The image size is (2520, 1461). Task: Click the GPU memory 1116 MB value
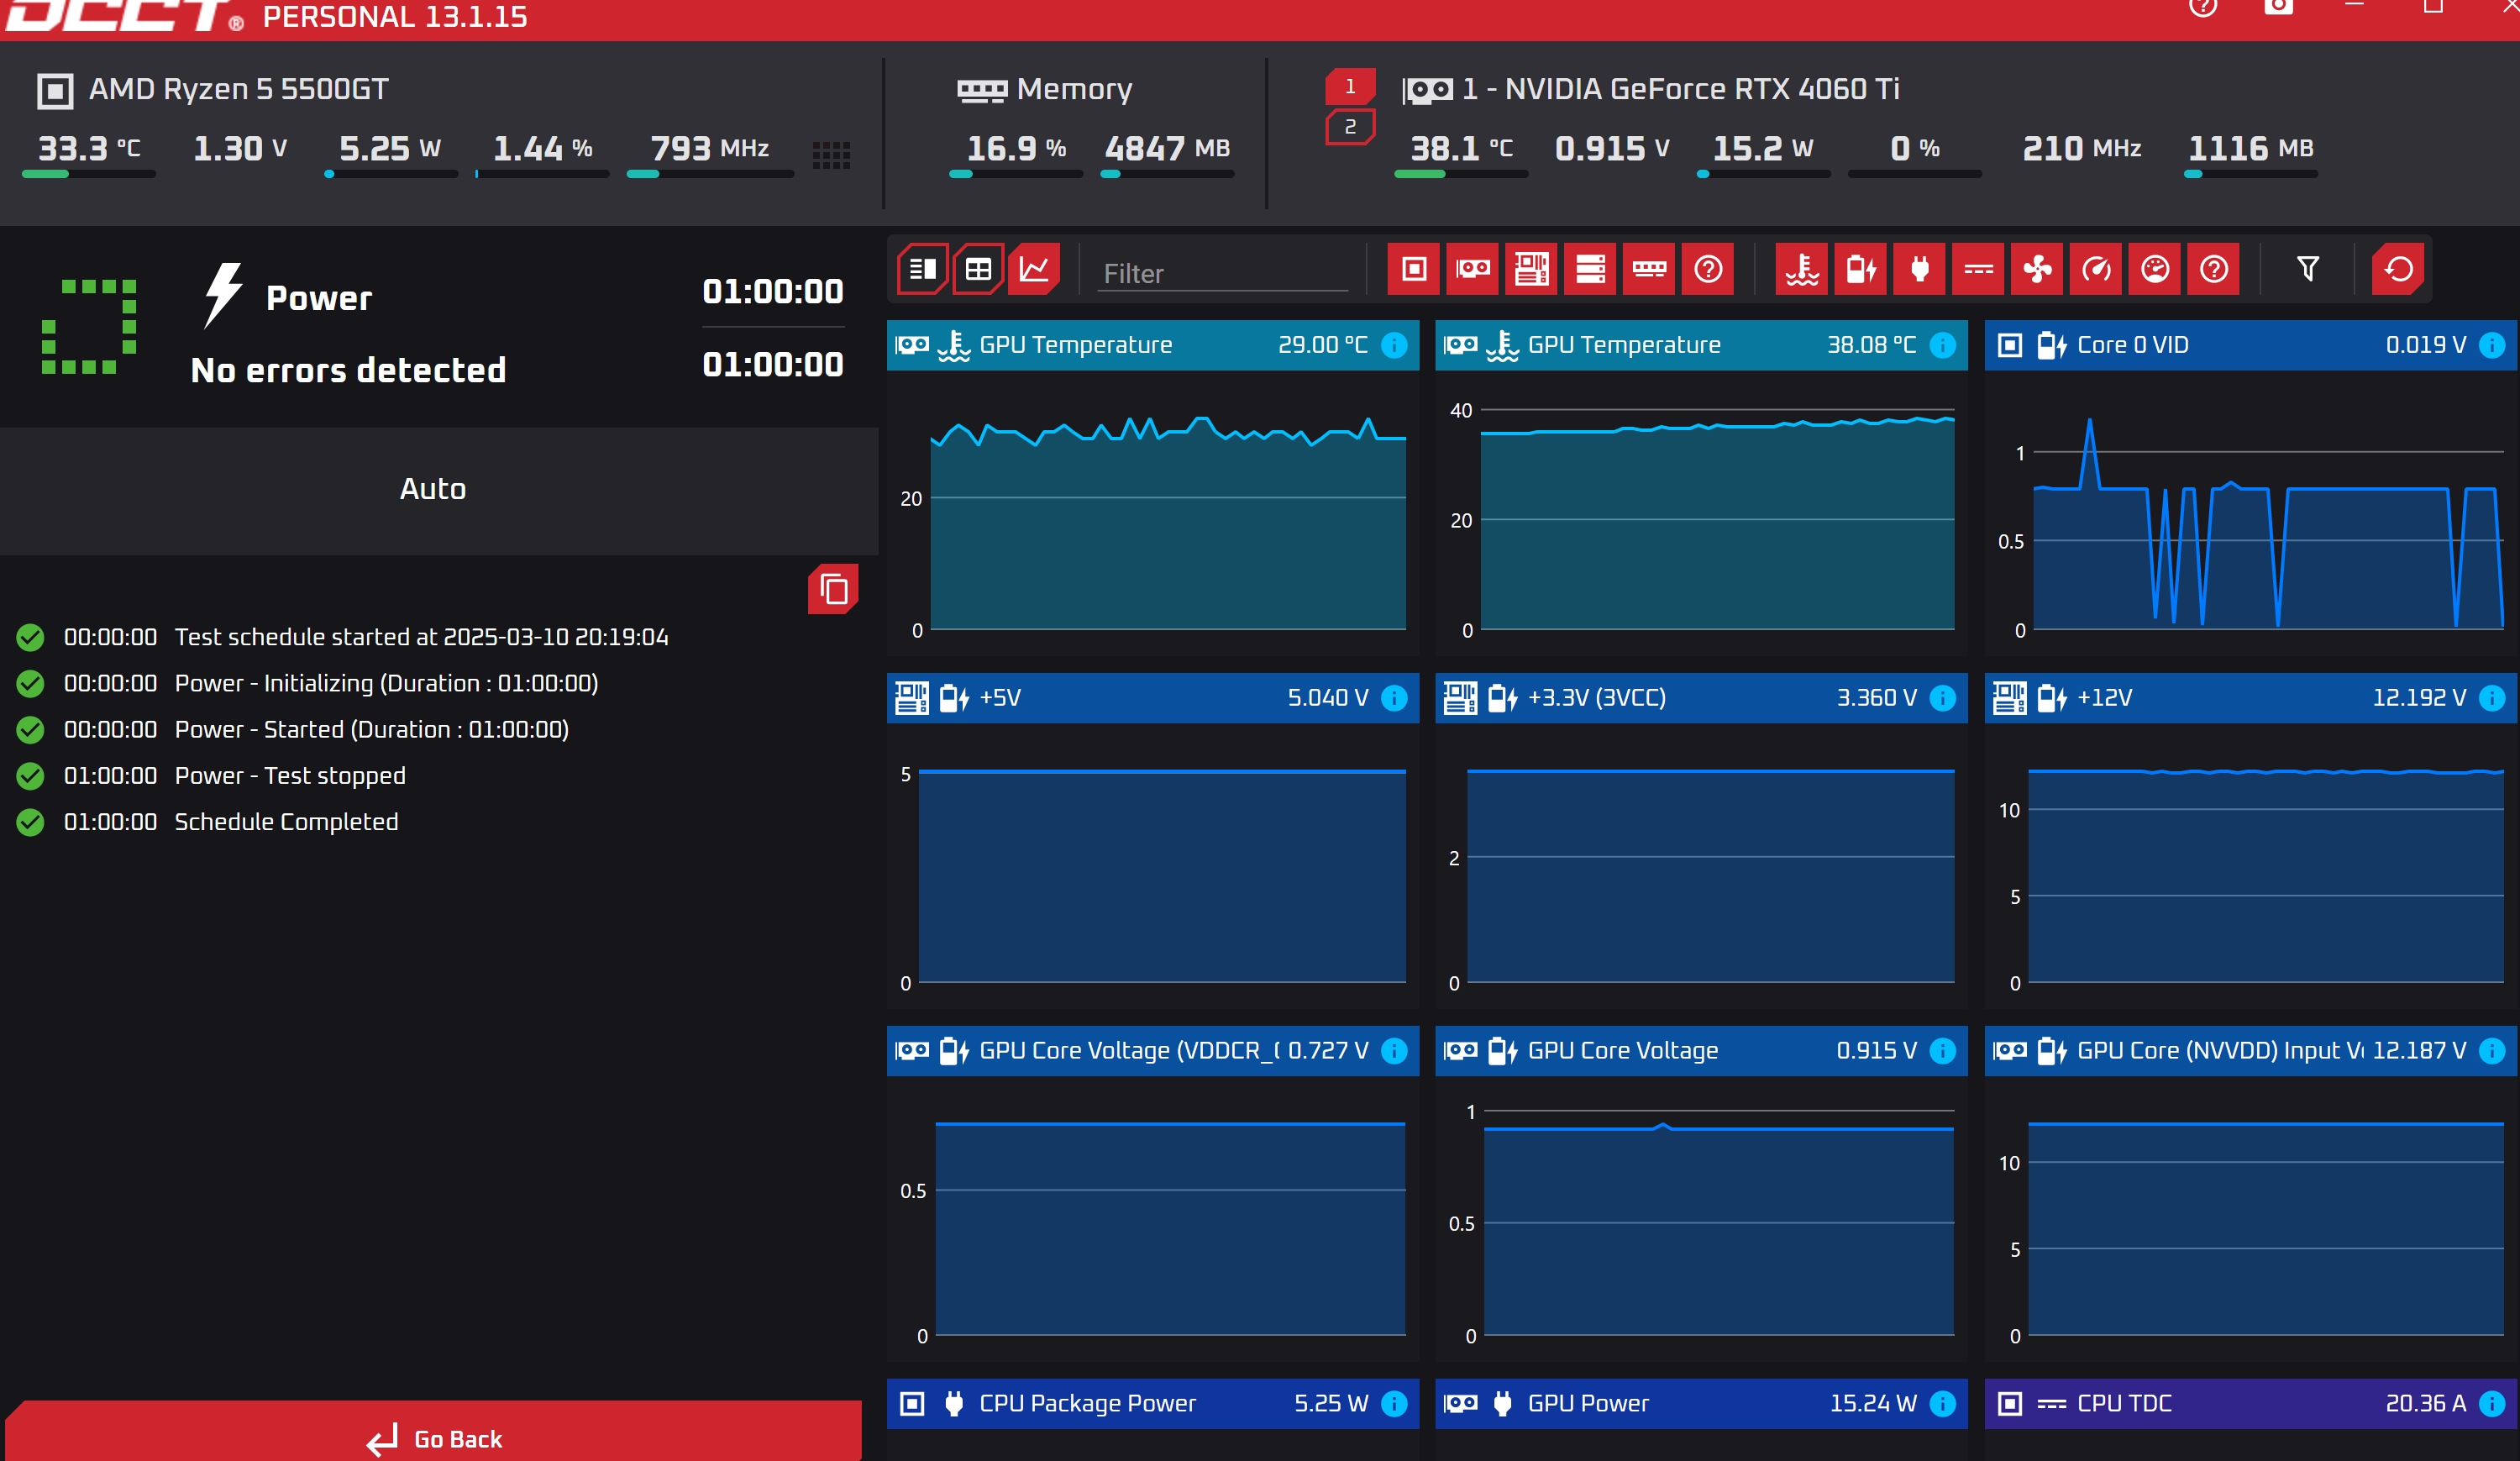click(x=2251, y=149)
